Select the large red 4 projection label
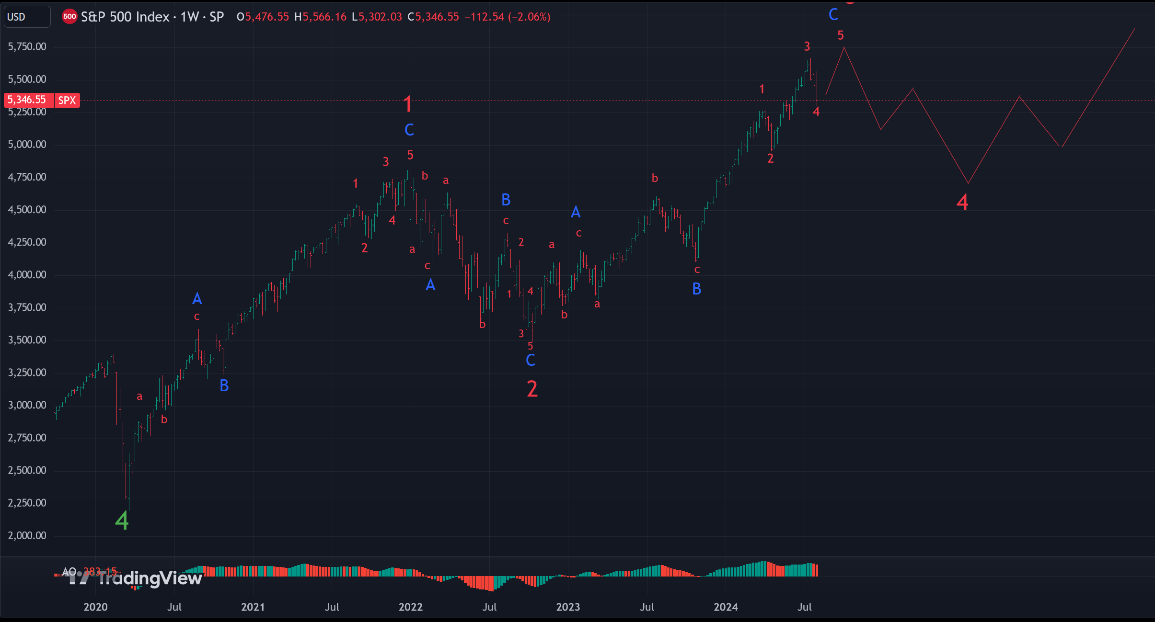Image resolution: width=1155 pixels, height=622 pixels. [x=962, y=202]
